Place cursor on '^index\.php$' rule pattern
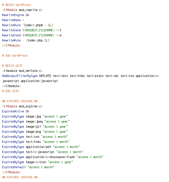This screenshot has width=169, height=182. click(x=32, y=25)
